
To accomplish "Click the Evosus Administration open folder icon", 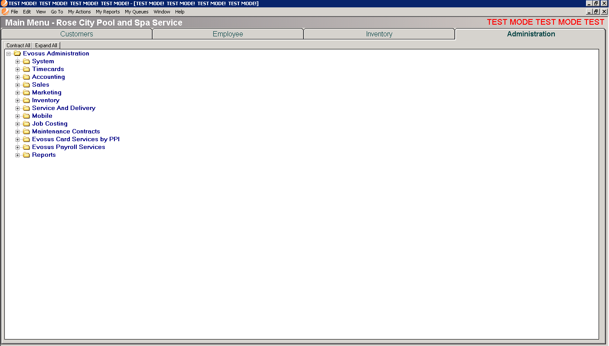I will coord(17,54).
